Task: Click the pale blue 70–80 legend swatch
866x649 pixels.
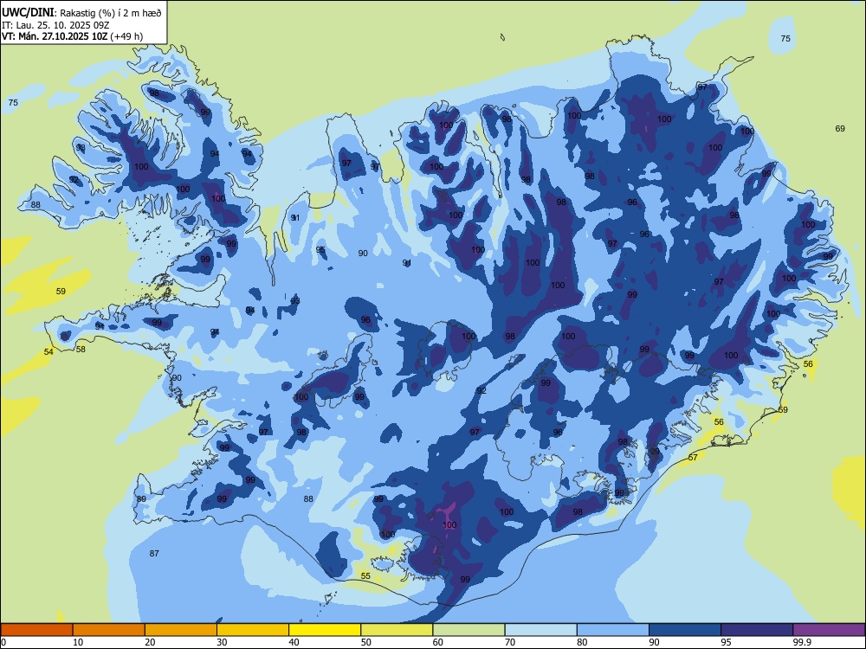Action: click(x=541, y=630)
